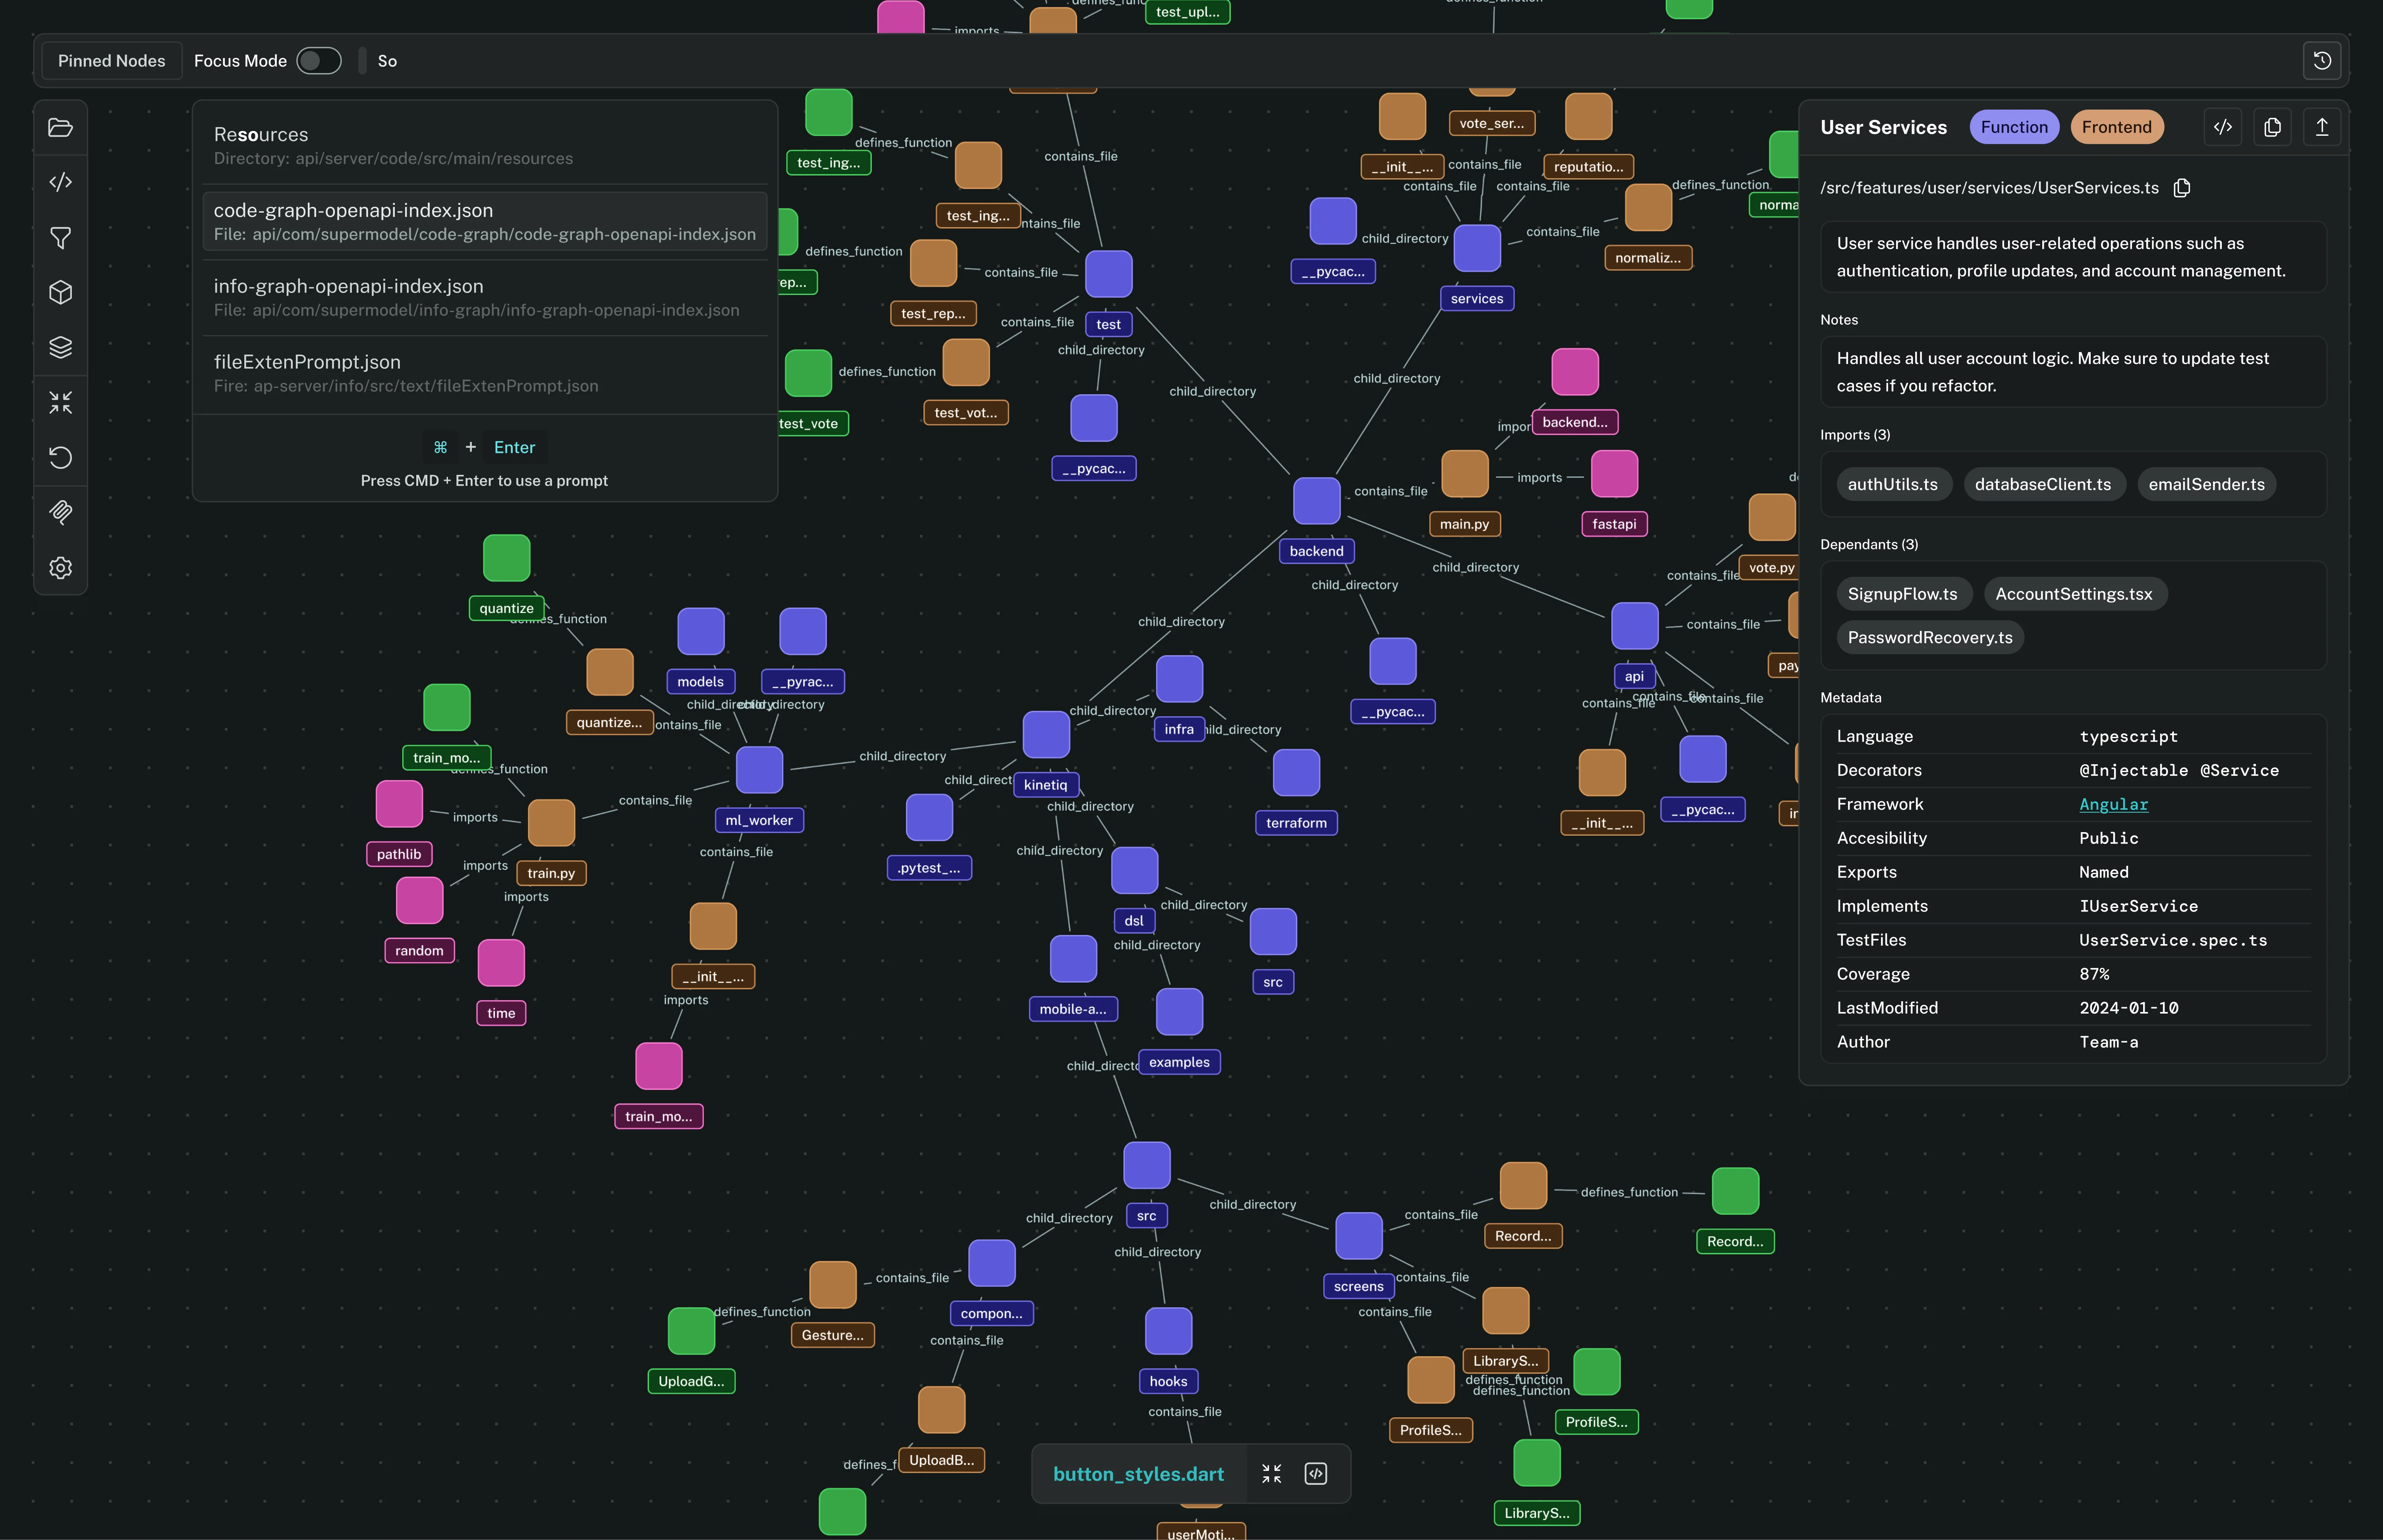This screenshot has width=2383, height=1540.
Task: Click the code brackets sidebar icon
Action: pos(61,182)
